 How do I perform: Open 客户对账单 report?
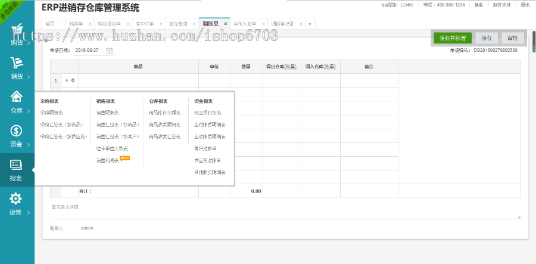[x=205, y=148]
